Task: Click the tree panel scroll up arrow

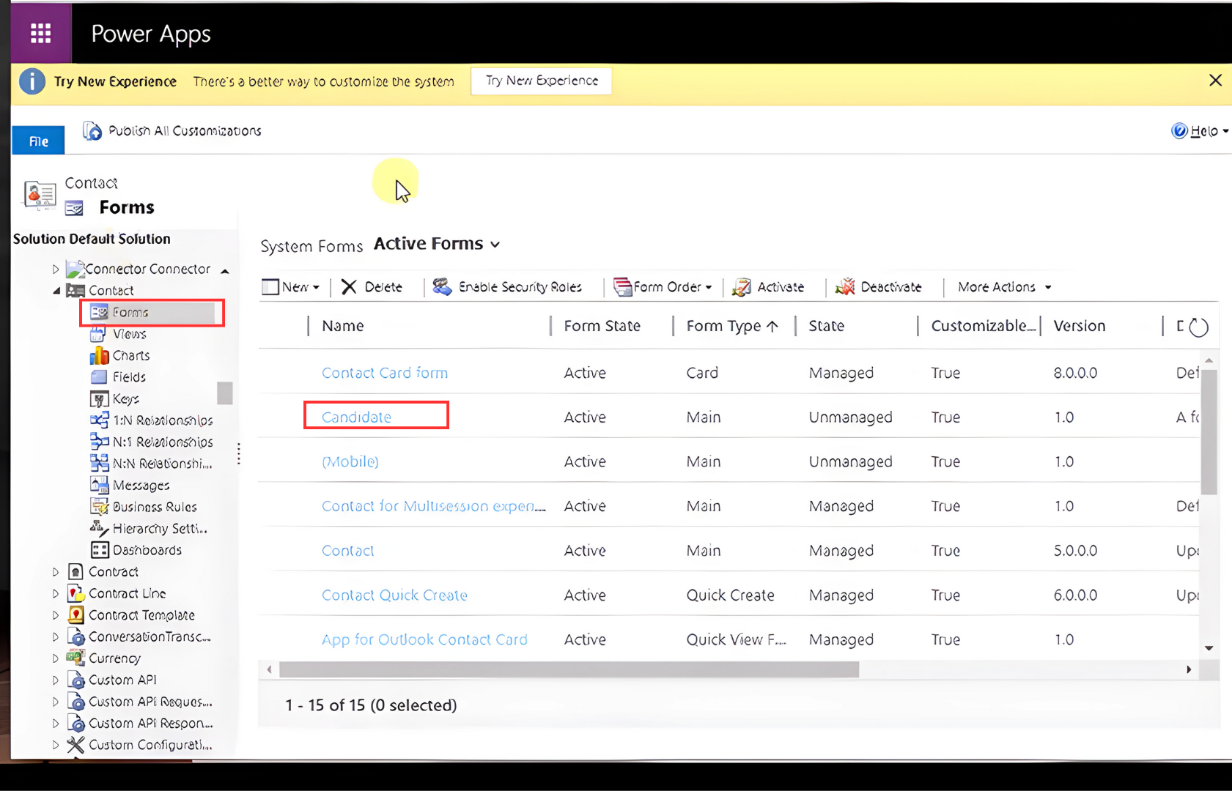Action: pos(225,272)
